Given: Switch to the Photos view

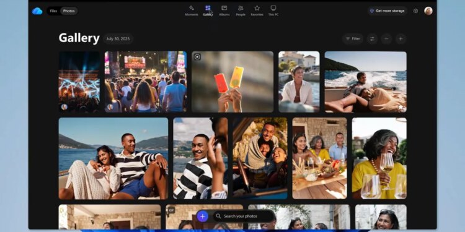Looking at the screenshot, I should 69,11.
